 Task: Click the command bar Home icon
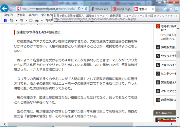(11, 20)
